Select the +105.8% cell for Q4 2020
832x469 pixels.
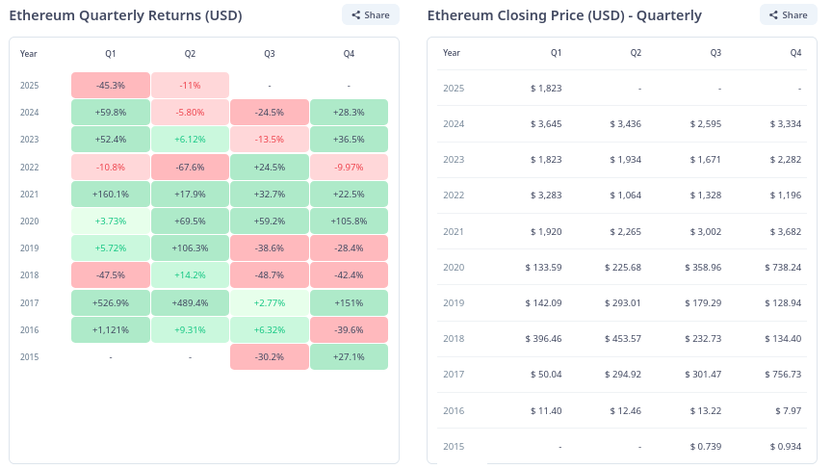pos(349,221)
